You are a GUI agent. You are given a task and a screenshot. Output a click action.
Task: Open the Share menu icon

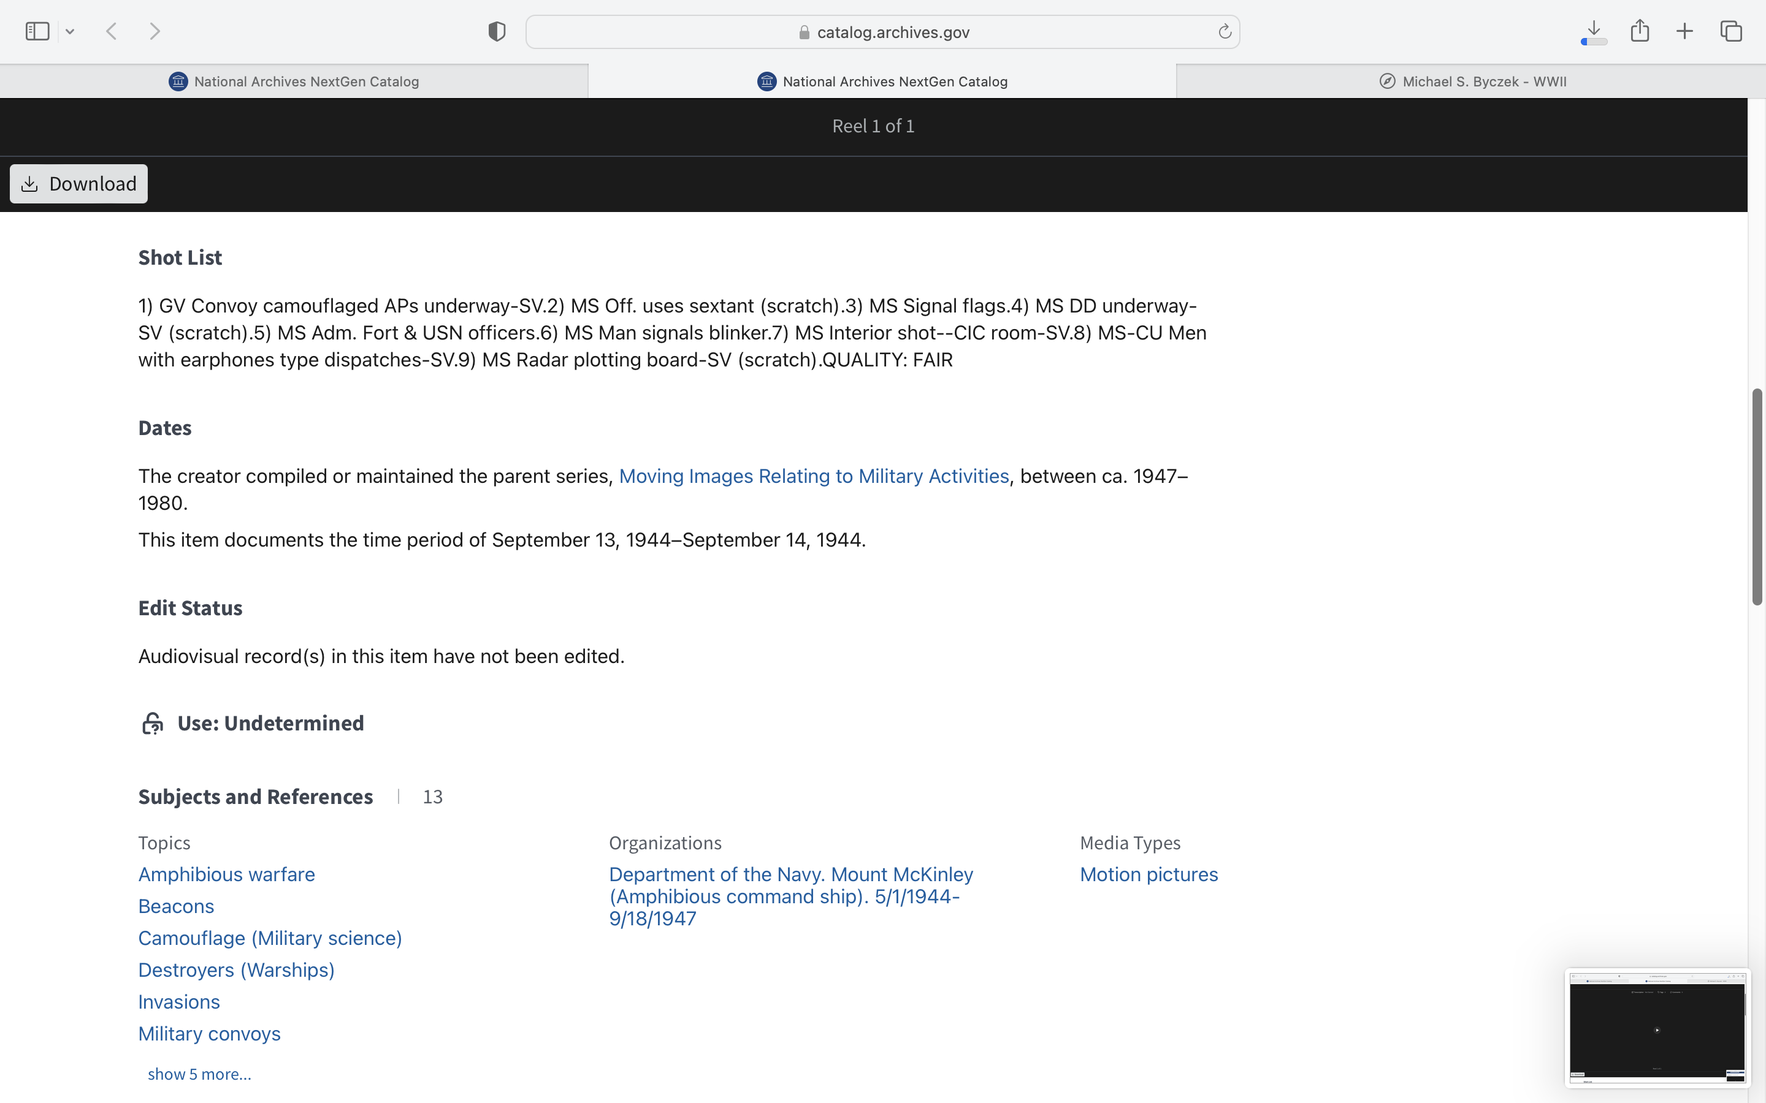tap(1640, 31)
